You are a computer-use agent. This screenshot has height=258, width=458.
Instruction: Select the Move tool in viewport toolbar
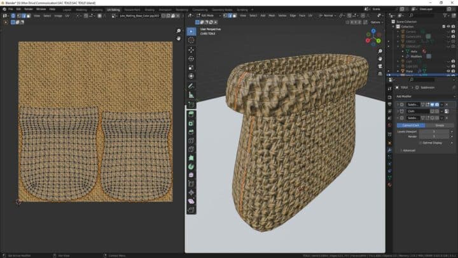point(191,50)
